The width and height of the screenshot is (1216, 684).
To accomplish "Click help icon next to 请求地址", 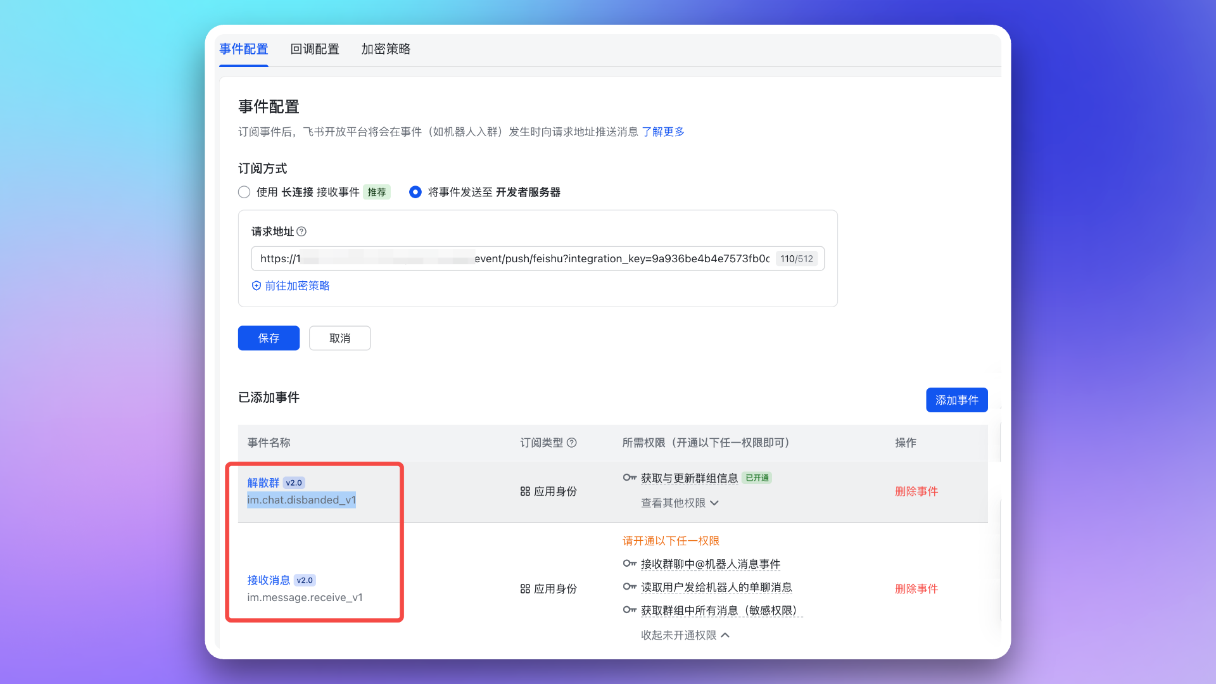I will coord(301,232).
